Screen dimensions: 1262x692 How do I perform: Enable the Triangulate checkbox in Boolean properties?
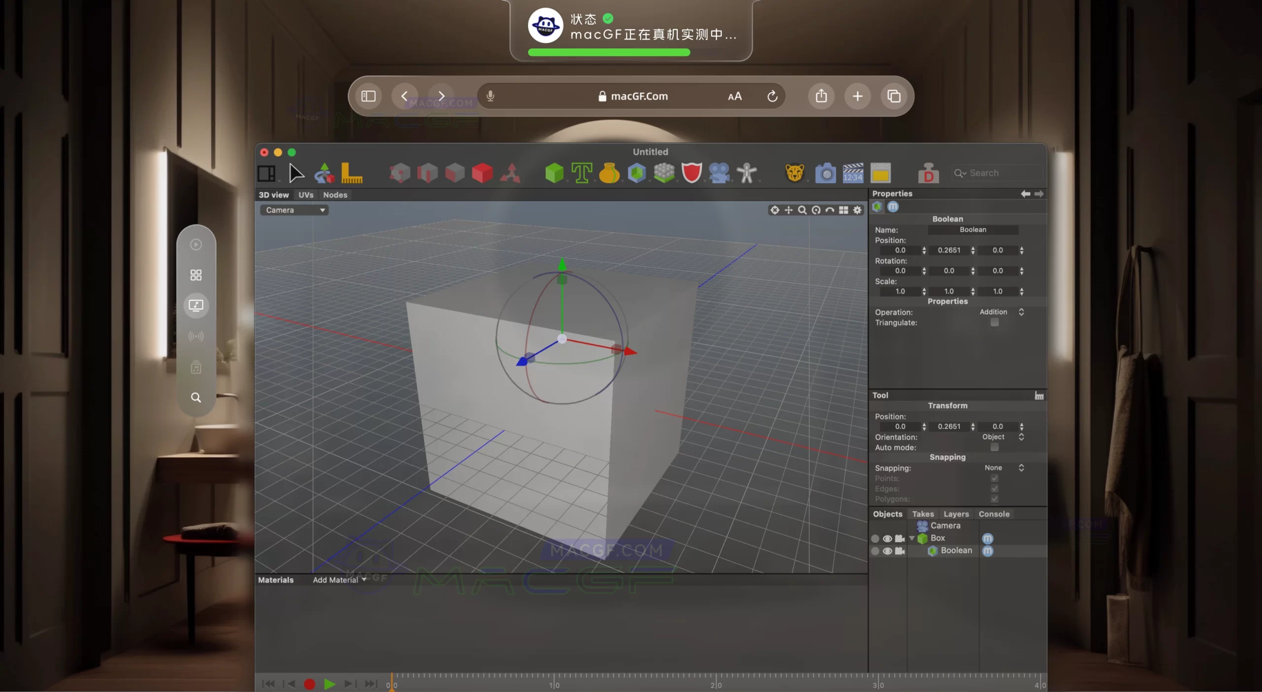994,322
